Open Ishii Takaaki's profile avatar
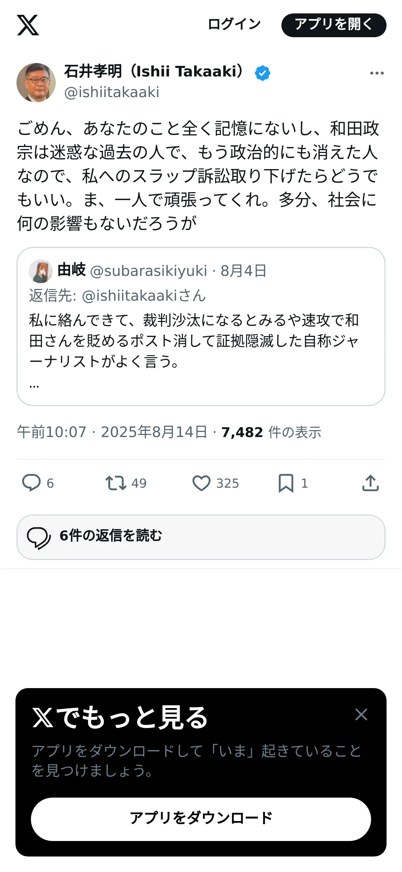402x872 pixels. pyautogui.click(x=36, y=82)
